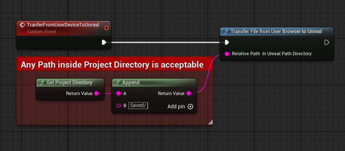This screenshot has height=151, width=345.
Task: Click the function icon on Transfer File node
Action: (x=226, y=32)
